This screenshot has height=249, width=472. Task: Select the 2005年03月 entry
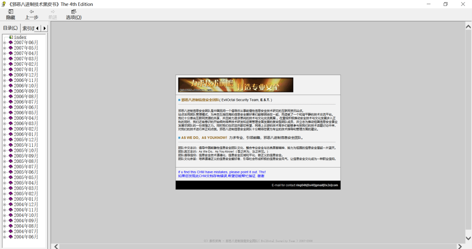pos(26,189)
